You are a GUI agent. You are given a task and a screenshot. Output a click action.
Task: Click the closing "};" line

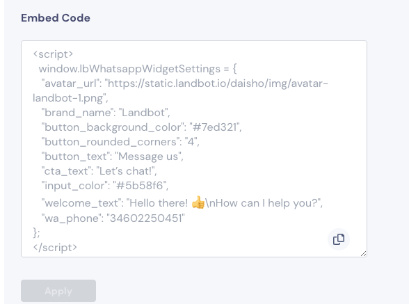click(x=36, y=232)
